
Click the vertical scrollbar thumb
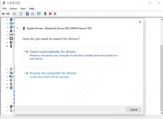pos(162,78)
